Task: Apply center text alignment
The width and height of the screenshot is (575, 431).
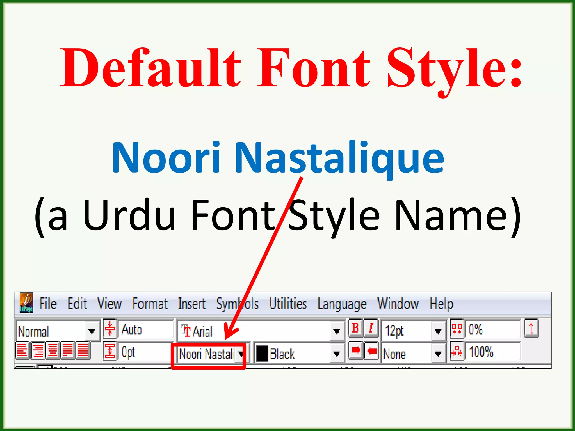Action: [x=53, y=350]
